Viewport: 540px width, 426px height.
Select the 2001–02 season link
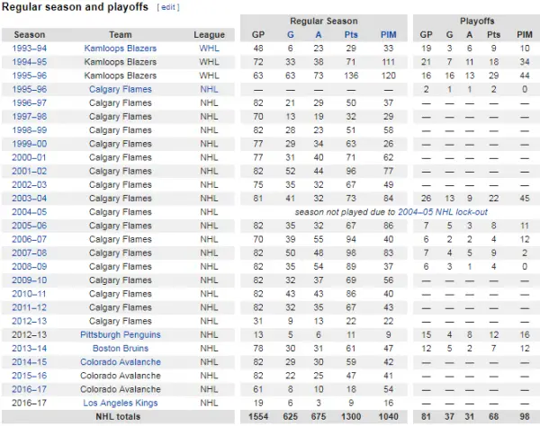point(30,171)
